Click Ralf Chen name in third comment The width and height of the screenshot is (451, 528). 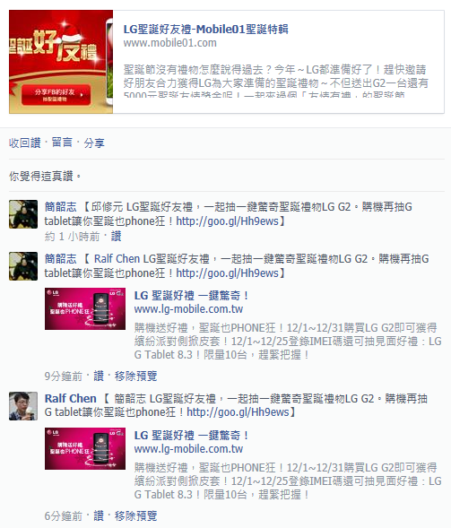pyautogui.click(x=71, y=399)
